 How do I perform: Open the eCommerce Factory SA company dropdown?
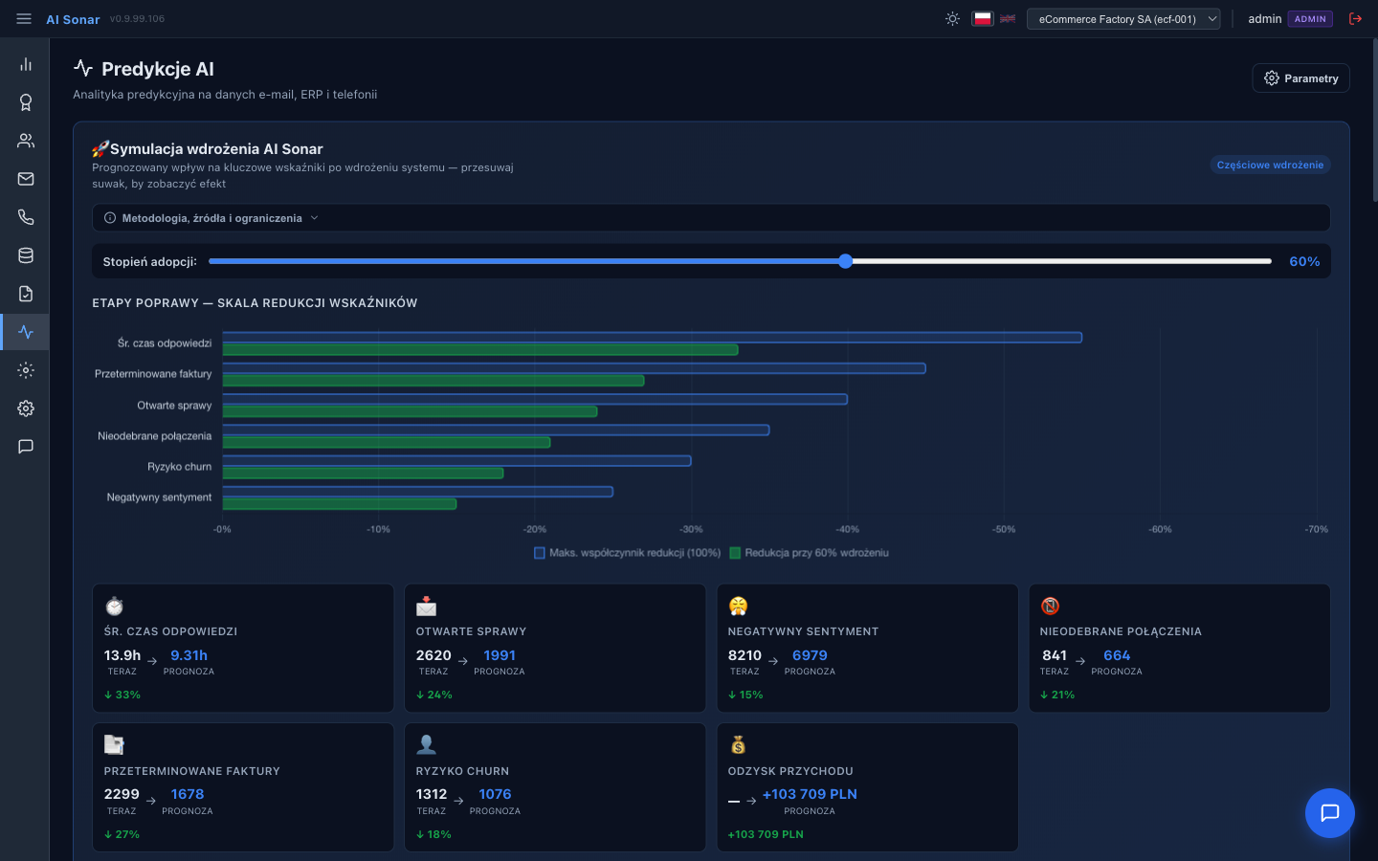point(1122,19)
